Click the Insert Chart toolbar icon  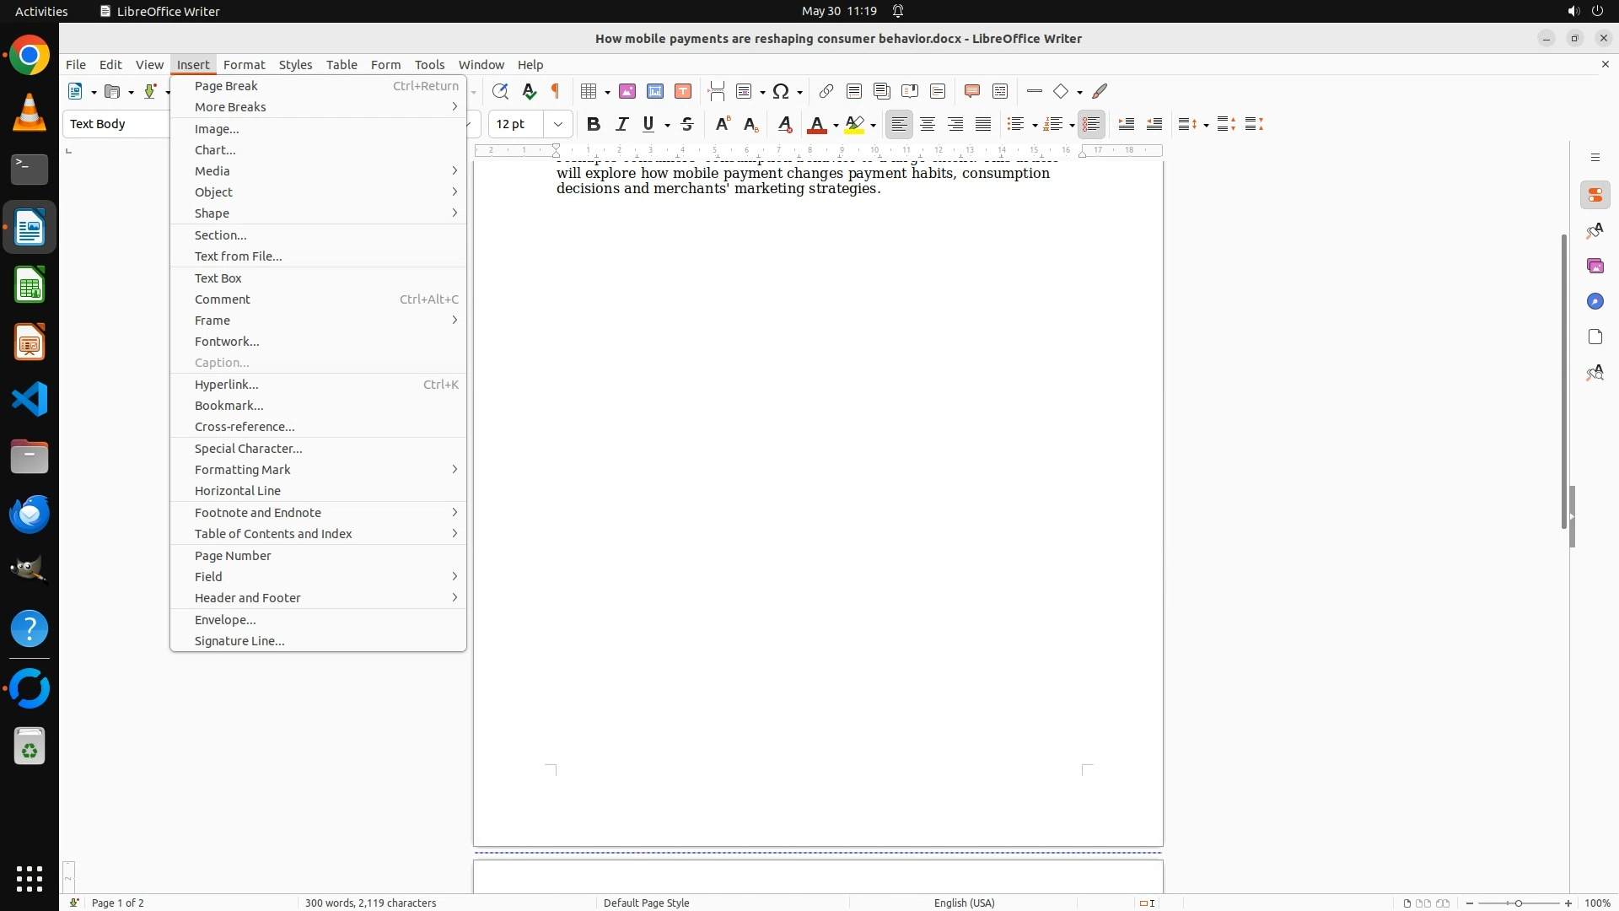(655, 91)
